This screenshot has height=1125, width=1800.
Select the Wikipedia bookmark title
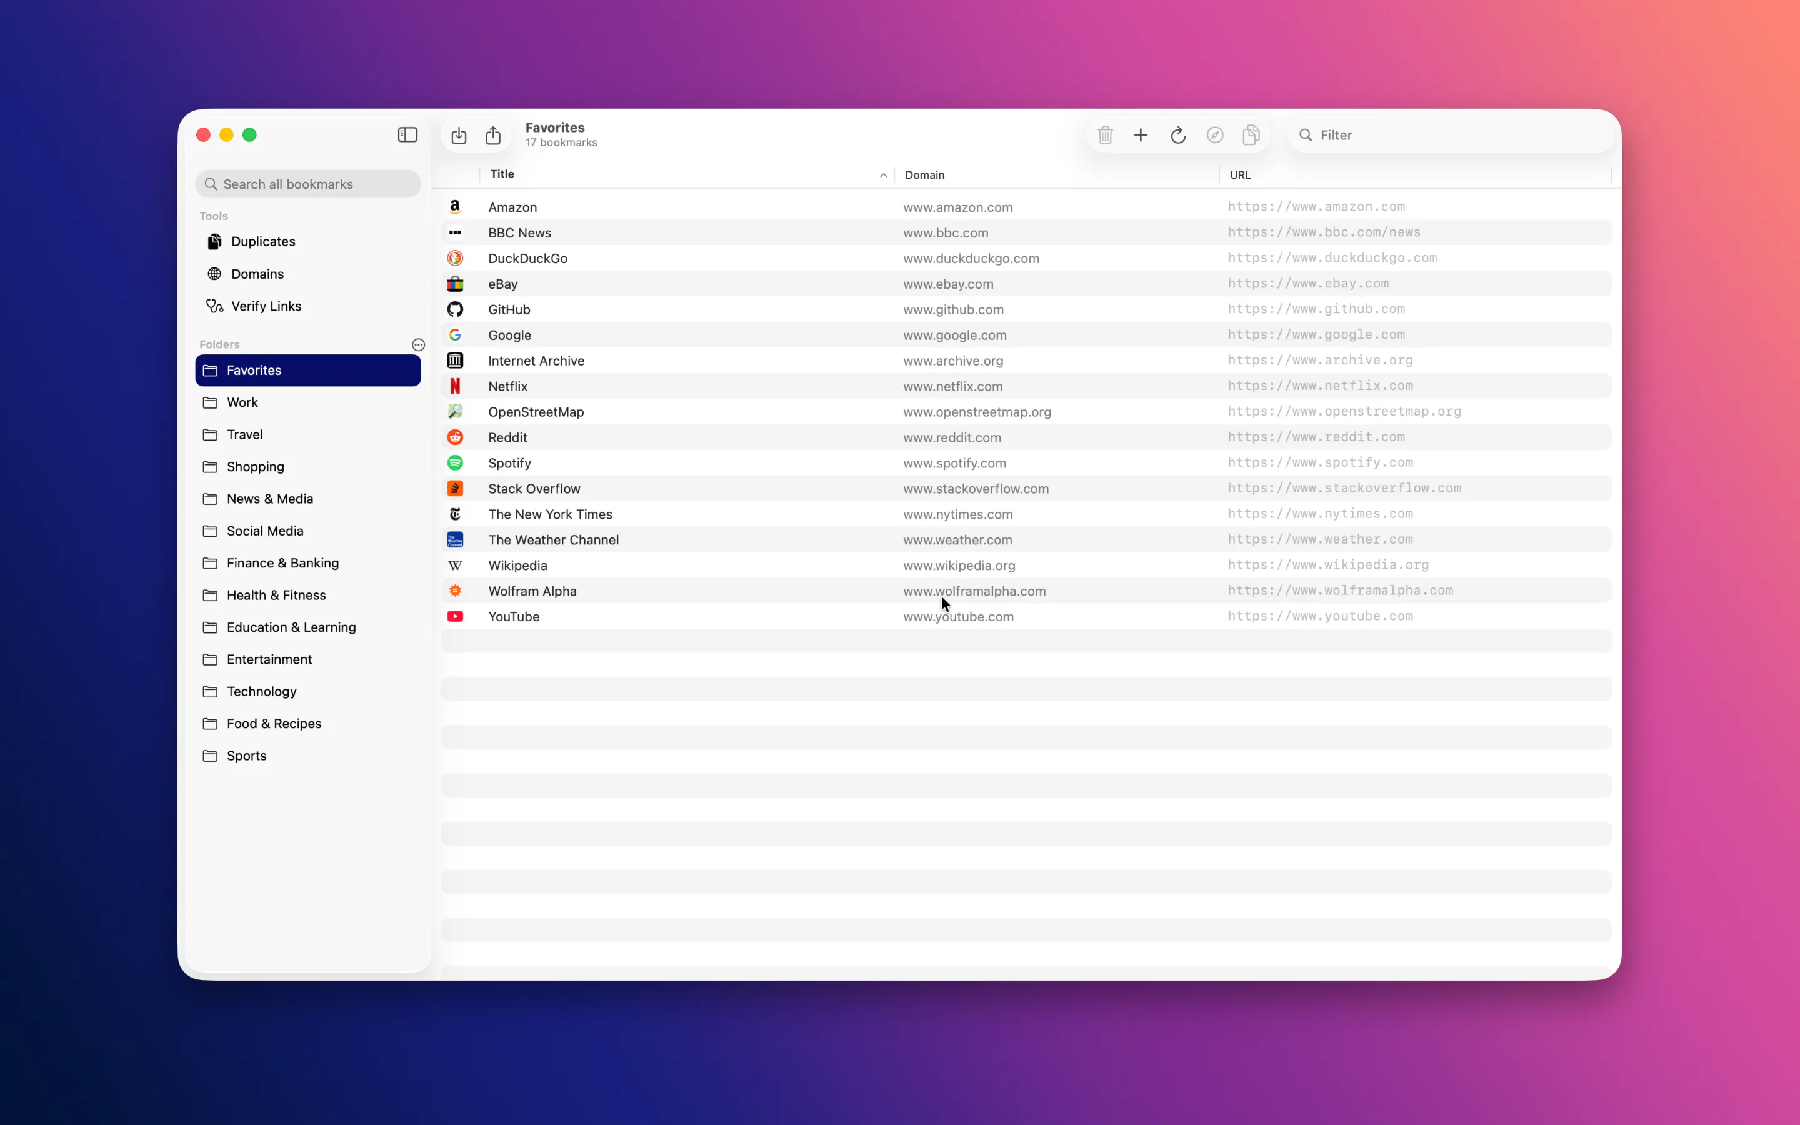click(x=517, y=566)
